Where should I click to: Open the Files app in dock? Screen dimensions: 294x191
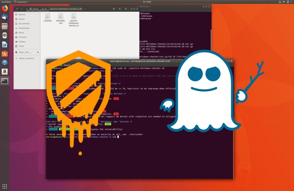(x=5, y=26)
